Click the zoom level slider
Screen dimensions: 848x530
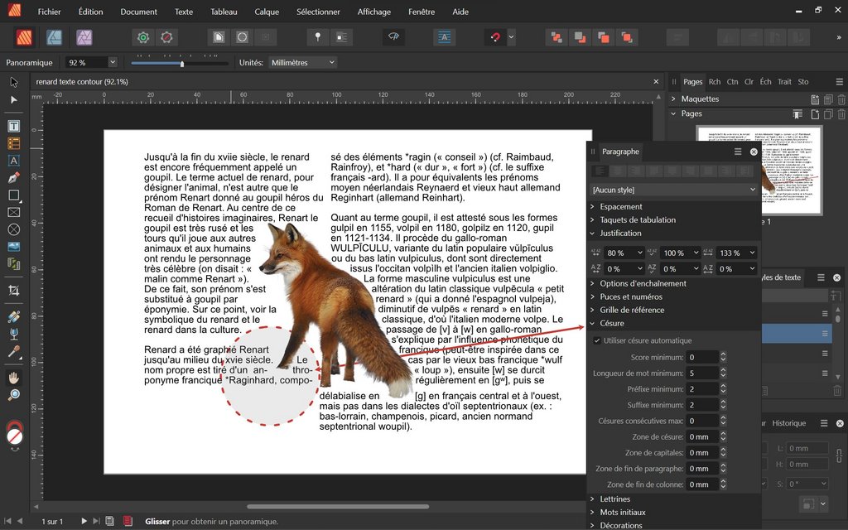(x=182, y=63)
